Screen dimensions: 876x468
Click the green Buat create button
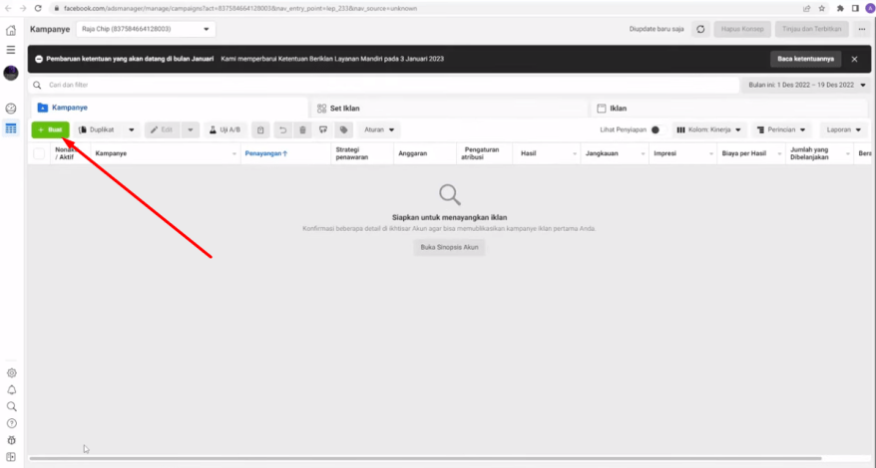pos(50,130)
